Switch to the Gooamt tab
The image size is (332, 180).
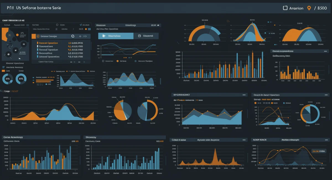(x=148, y=36)
